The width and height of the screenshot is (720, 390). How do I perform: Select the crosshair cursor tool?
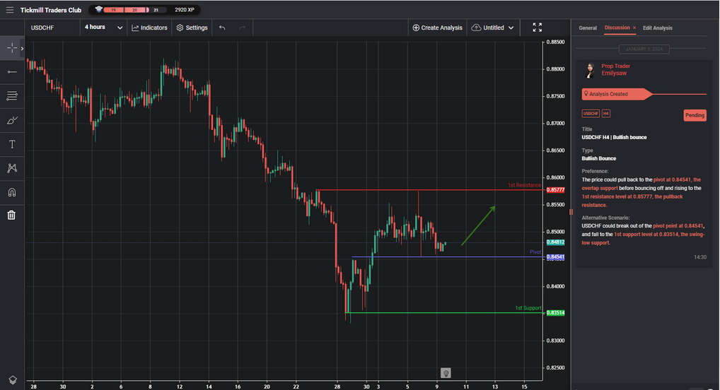11,48
